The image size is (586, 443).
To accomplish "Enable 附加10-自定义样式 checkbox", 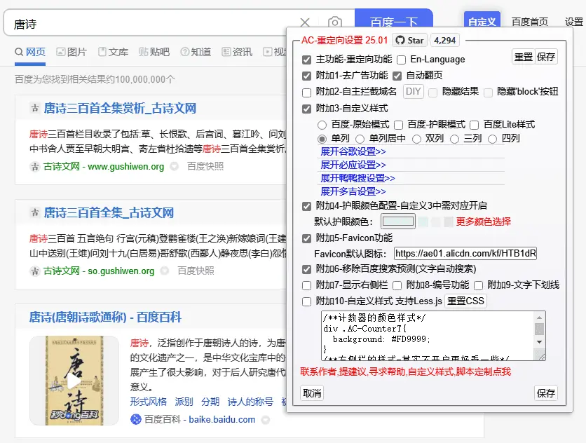I will tap(306, 301).
